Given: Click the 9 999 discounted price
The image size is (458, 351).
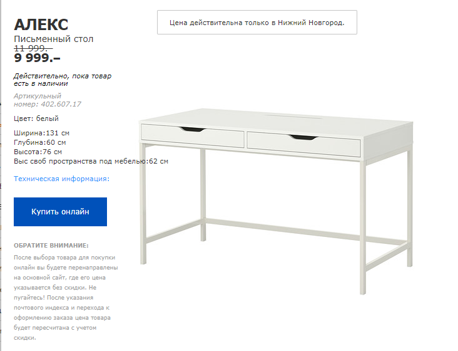Looking at the screenshot, I should click(x=37, y=58).
